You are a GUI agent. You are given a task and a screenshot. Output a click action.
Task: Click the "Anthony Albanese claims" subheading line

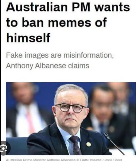[48, 66]
